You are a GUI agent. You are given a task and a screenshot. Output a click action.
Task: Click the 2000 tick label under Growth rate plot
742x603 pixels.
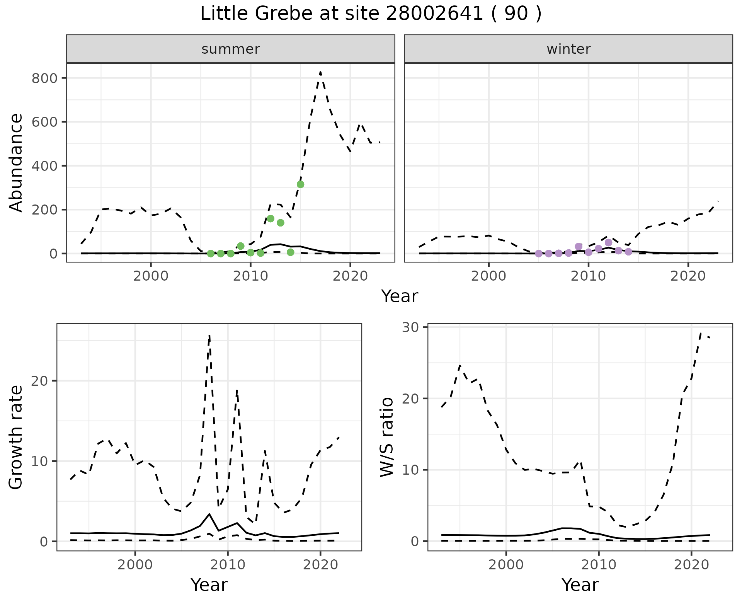135,565
